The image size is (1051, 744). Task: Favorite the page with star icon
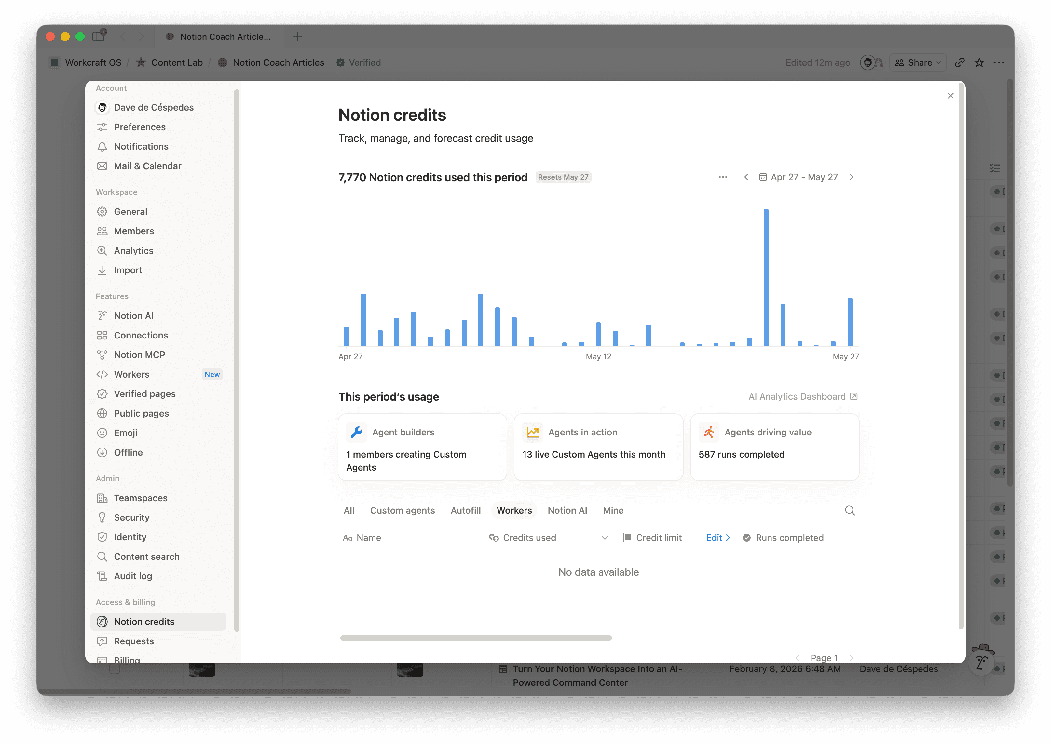[979, 63]
